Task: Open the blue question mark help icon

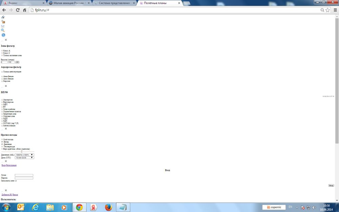Action: (x=3, y=35)
